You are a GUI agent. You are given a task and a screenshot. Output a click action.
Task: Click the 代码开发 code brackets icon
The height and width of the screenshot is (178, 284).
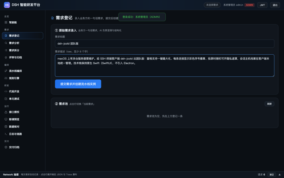6,91
